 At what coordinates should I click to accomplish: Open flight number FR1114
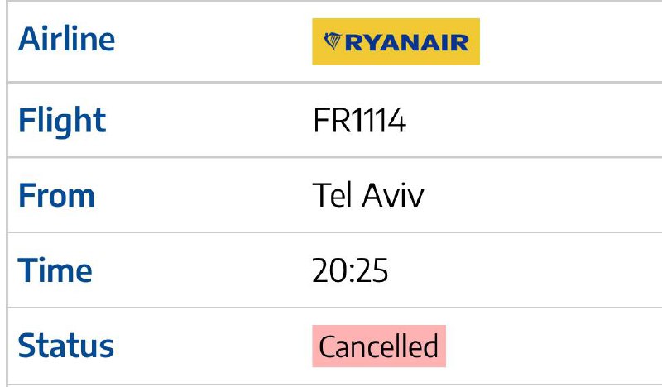(x=359, y=121)
